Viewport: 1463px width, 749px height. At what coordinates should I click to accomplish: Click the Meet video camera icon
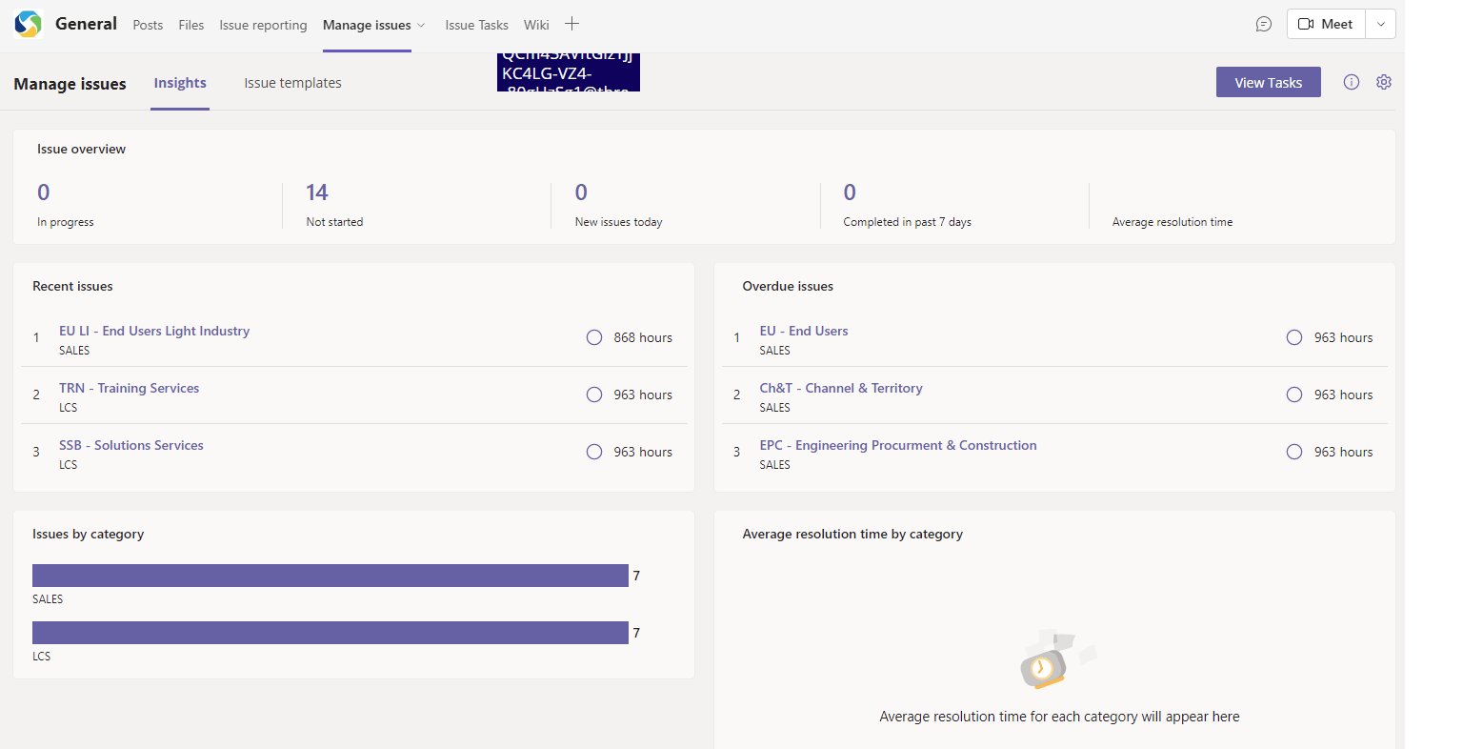click(x=1306, y=24)
